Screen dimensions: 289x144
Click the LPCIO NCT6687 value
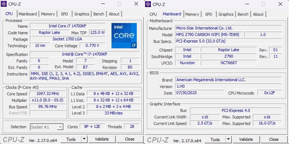(228, 63)
